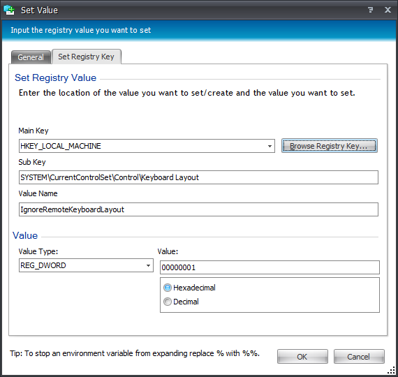This screenshot has height=377, width=398.
Task: Open the Value Type dropdown arrow
Action: pos(148,265)
